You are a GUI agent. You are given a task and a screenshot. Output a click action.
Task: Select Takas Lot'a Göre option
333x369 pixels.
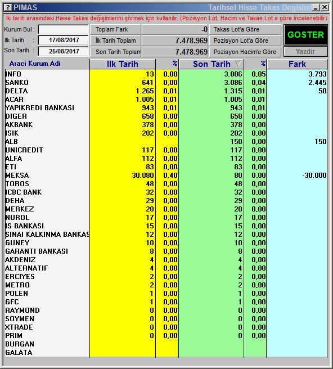245,30
